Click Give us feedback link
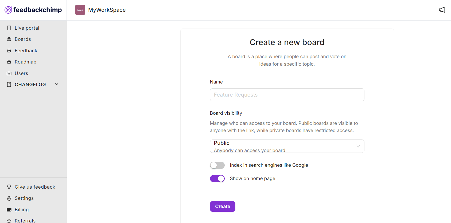Image resolution: width=451 pixels, height=223 pixels. point(35,187)
